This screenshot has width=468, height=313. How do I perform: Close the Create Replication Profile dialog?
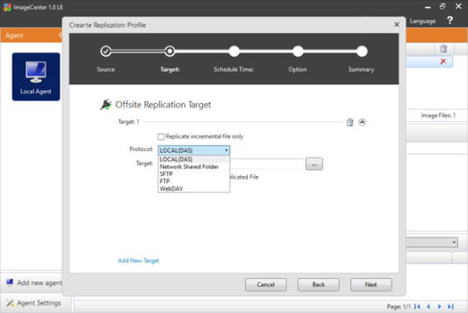[x=397, y=25]
